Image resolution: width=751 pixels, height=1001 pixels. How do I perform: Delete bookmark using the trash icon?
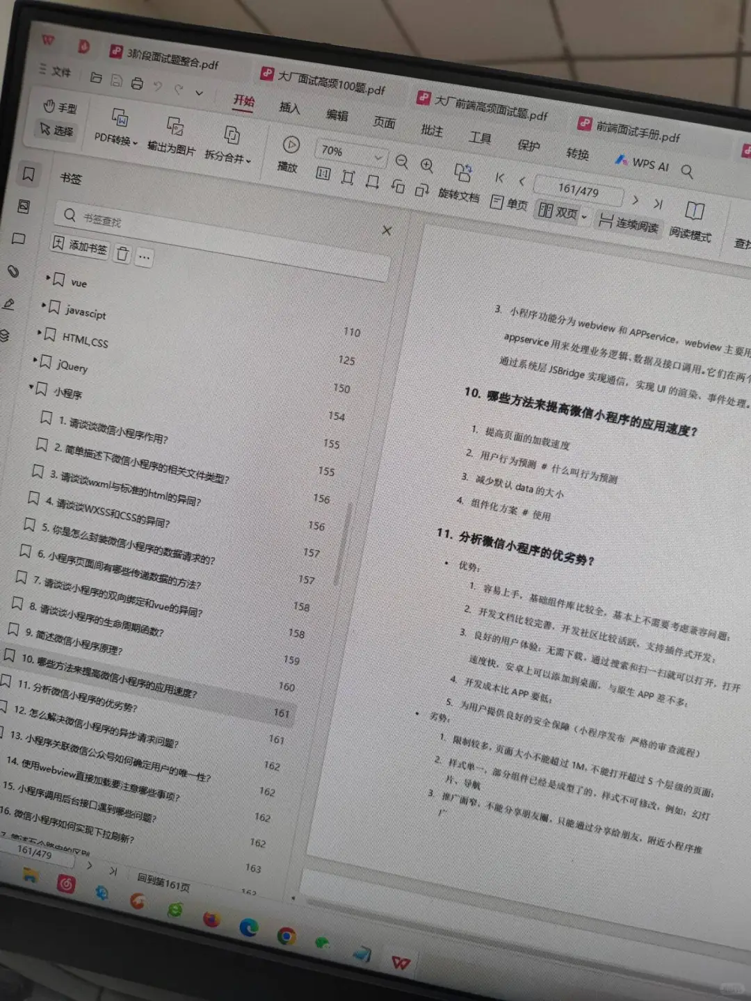[x=122, y=254]
